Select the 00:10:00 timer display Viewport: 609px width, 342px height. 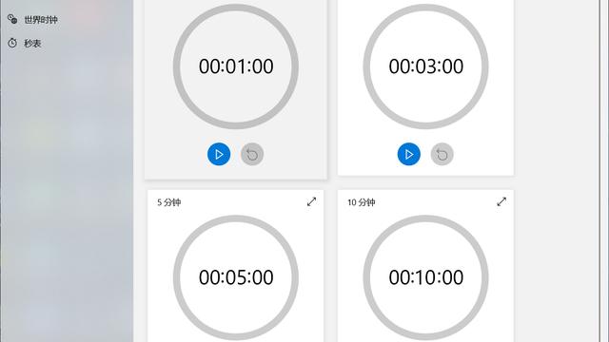pyautogui.click(x=426, y=277)
